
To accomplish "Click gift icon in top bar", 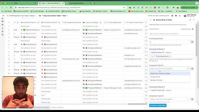I will (176, 16).
